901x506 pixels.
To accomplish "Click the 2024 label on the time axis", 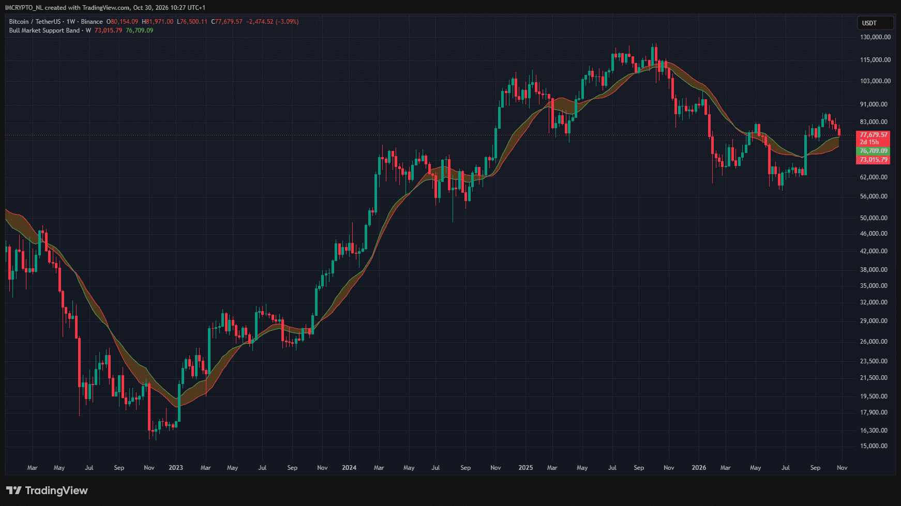I will 349,468.
